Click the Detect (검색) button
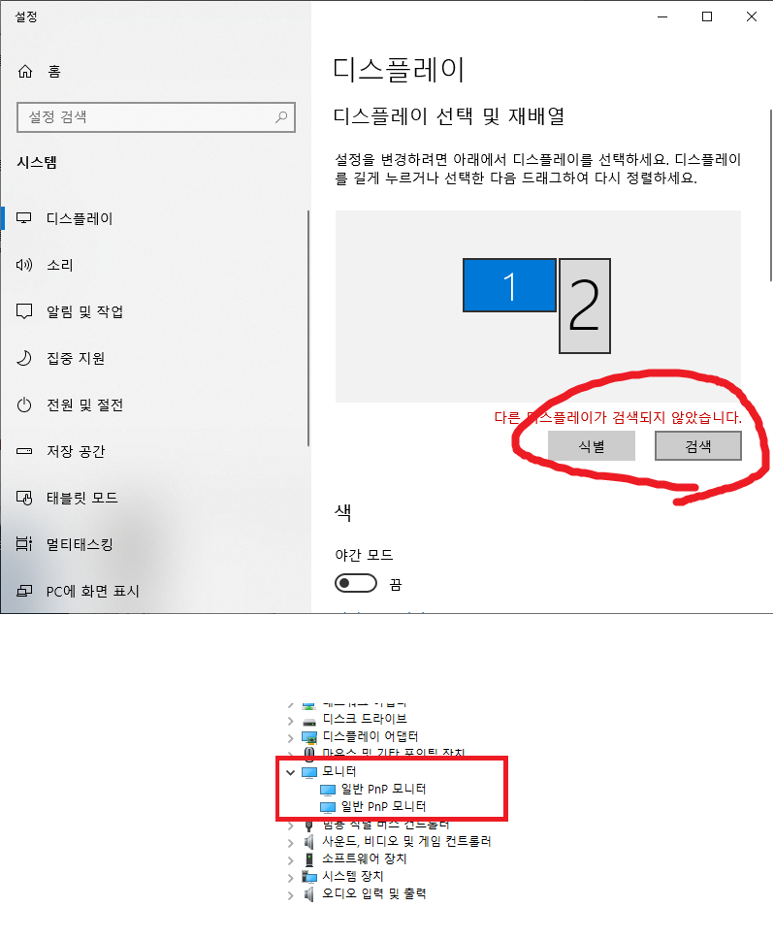This screenshot has height=939, width=774. tap(698, 446)
